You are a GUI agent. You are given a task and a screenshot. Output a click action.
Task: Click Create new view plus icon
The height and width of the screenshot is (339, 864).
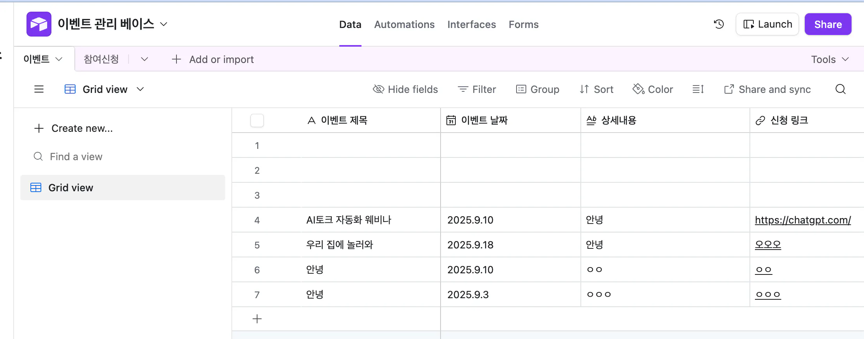(x=39, y=128)
